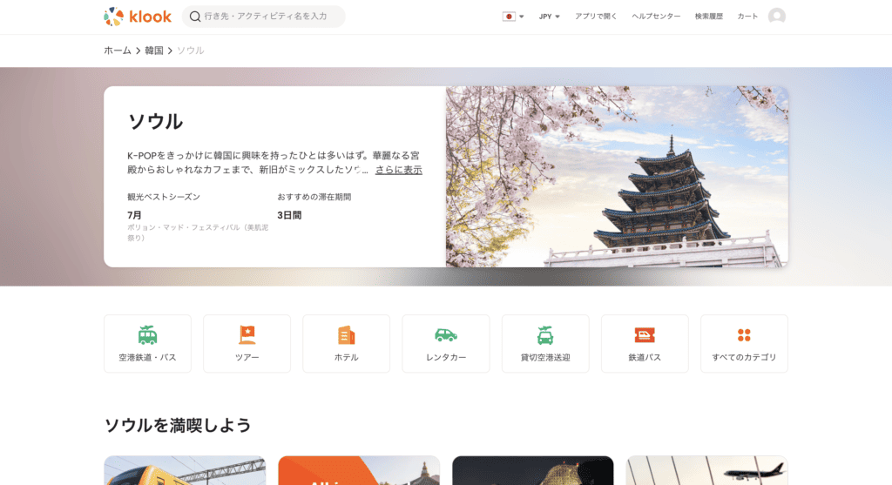Open the orange banner card thumbnail
Viewport: 892px width, 485px height.
point(359,470)
